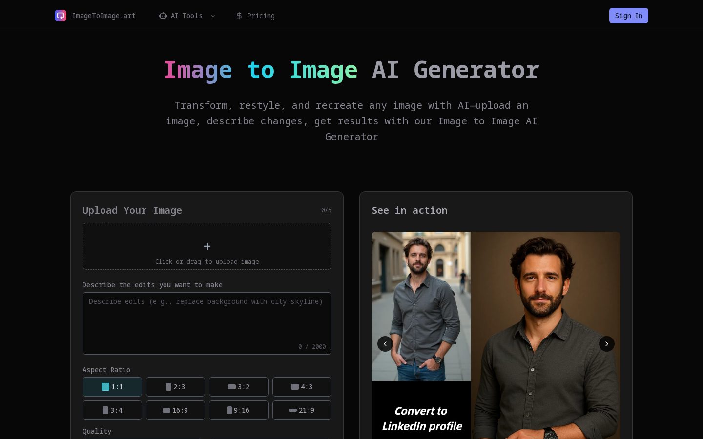The image size is (703, 439).
Task: Select the 16:9 aspect ratio
Action: point(175,410)
